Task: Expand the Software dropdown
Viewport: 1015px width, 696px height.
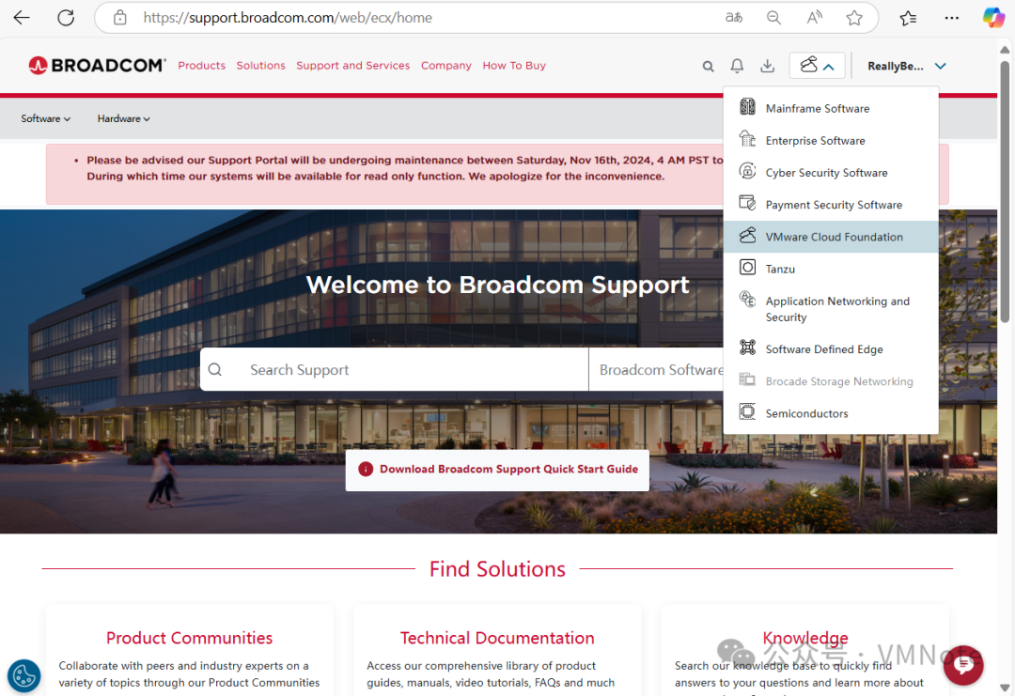Action: (x=45, y=118)
